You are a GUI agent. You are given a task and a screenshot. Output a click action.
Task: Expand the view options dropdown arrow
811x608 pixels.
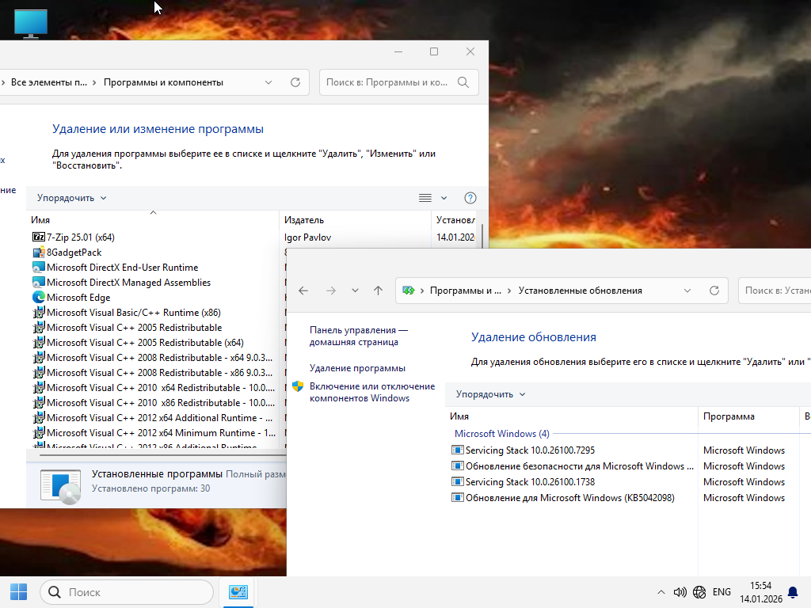click(x=444, y=198)
